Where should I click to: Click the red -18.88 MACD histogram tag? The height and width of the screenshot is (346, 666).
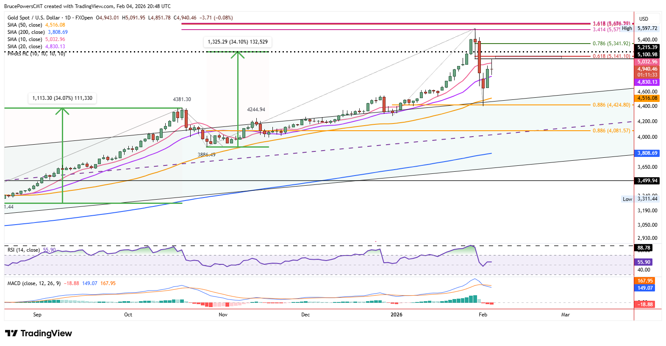click(x=645, y=305)
